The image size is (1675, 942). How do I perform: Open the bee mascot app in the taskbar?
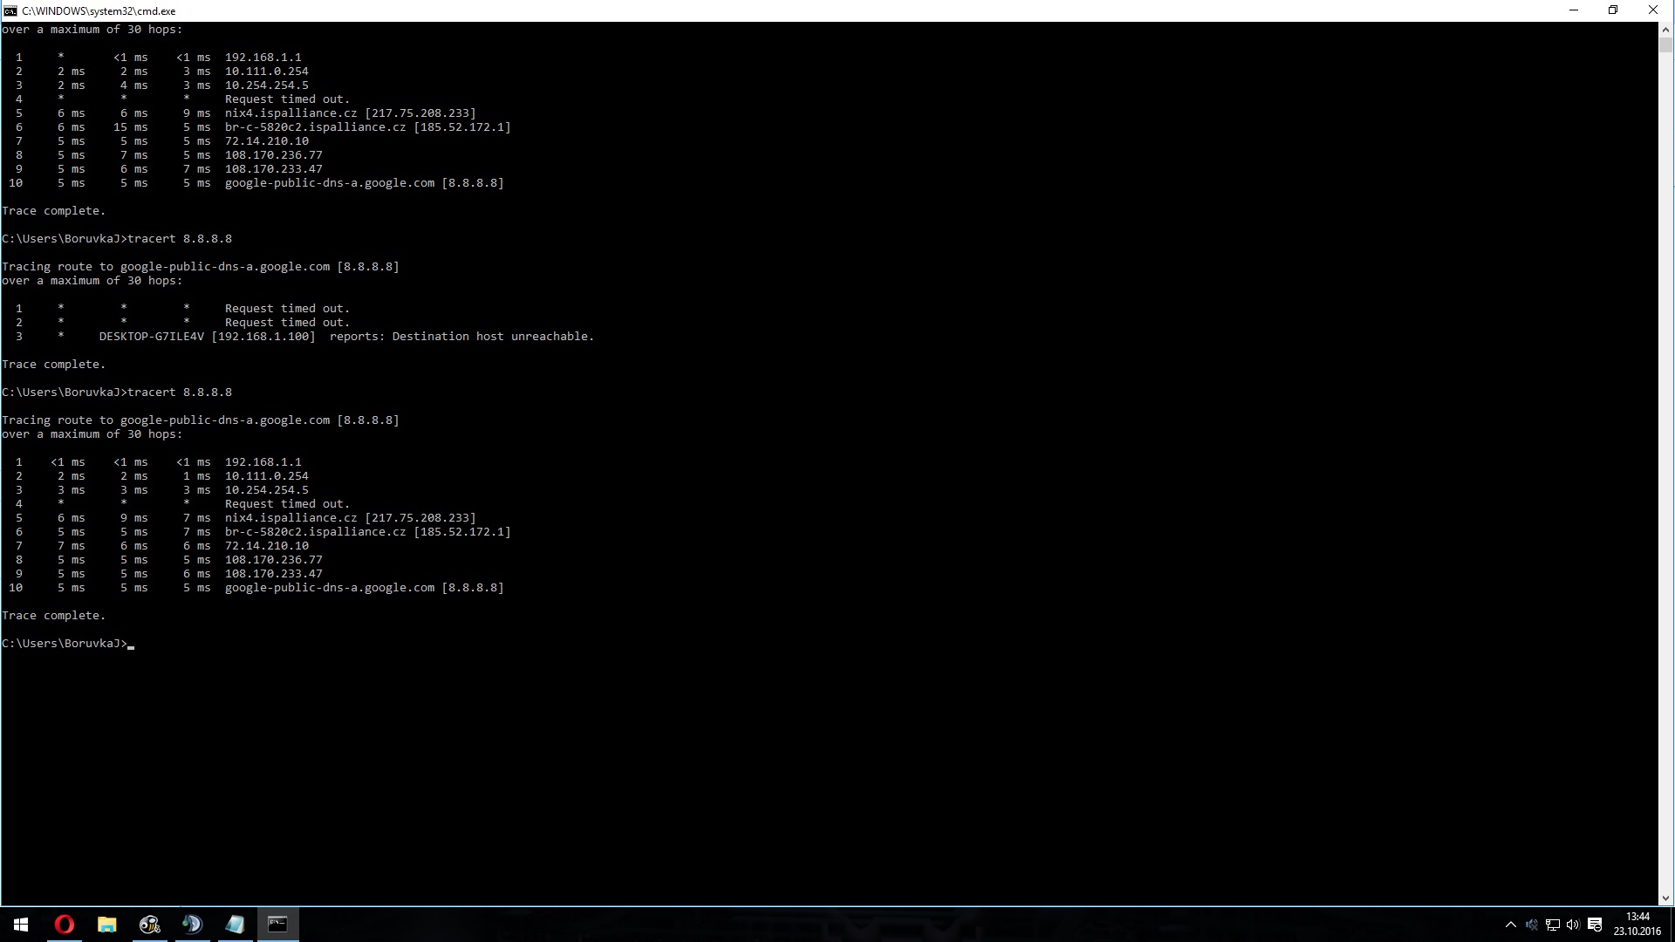coord(150,925)
